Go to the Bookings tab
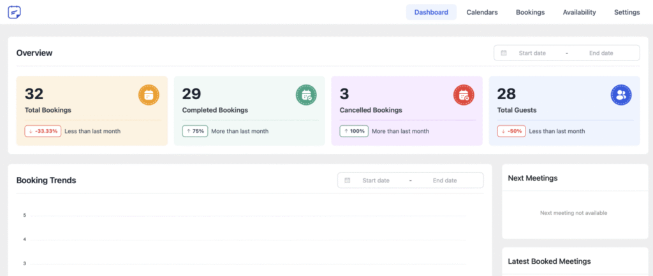Viewport: 653px width, 276px height. click(530, 12)
